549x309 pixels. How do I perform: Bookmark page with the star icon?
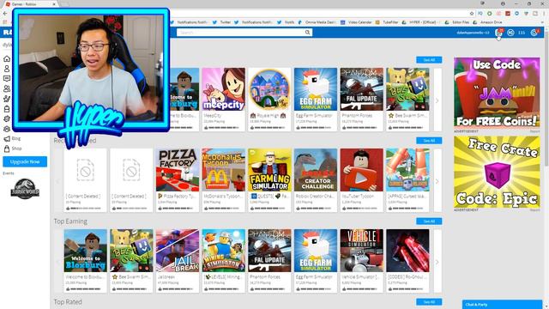472,14
